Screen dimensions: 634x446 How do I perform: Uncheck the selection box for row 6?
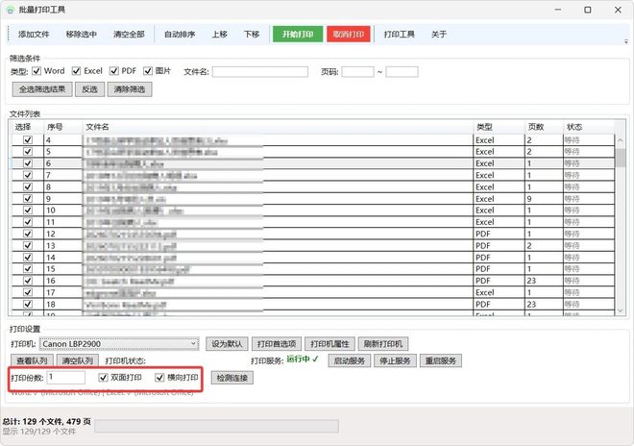coord(28,163)
